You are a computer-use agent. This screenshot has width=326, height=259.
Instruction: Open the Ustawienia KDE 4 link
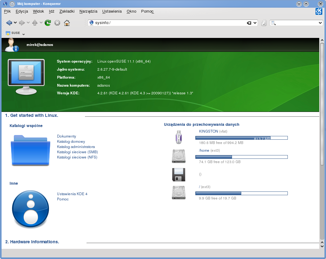pos(72,194)
